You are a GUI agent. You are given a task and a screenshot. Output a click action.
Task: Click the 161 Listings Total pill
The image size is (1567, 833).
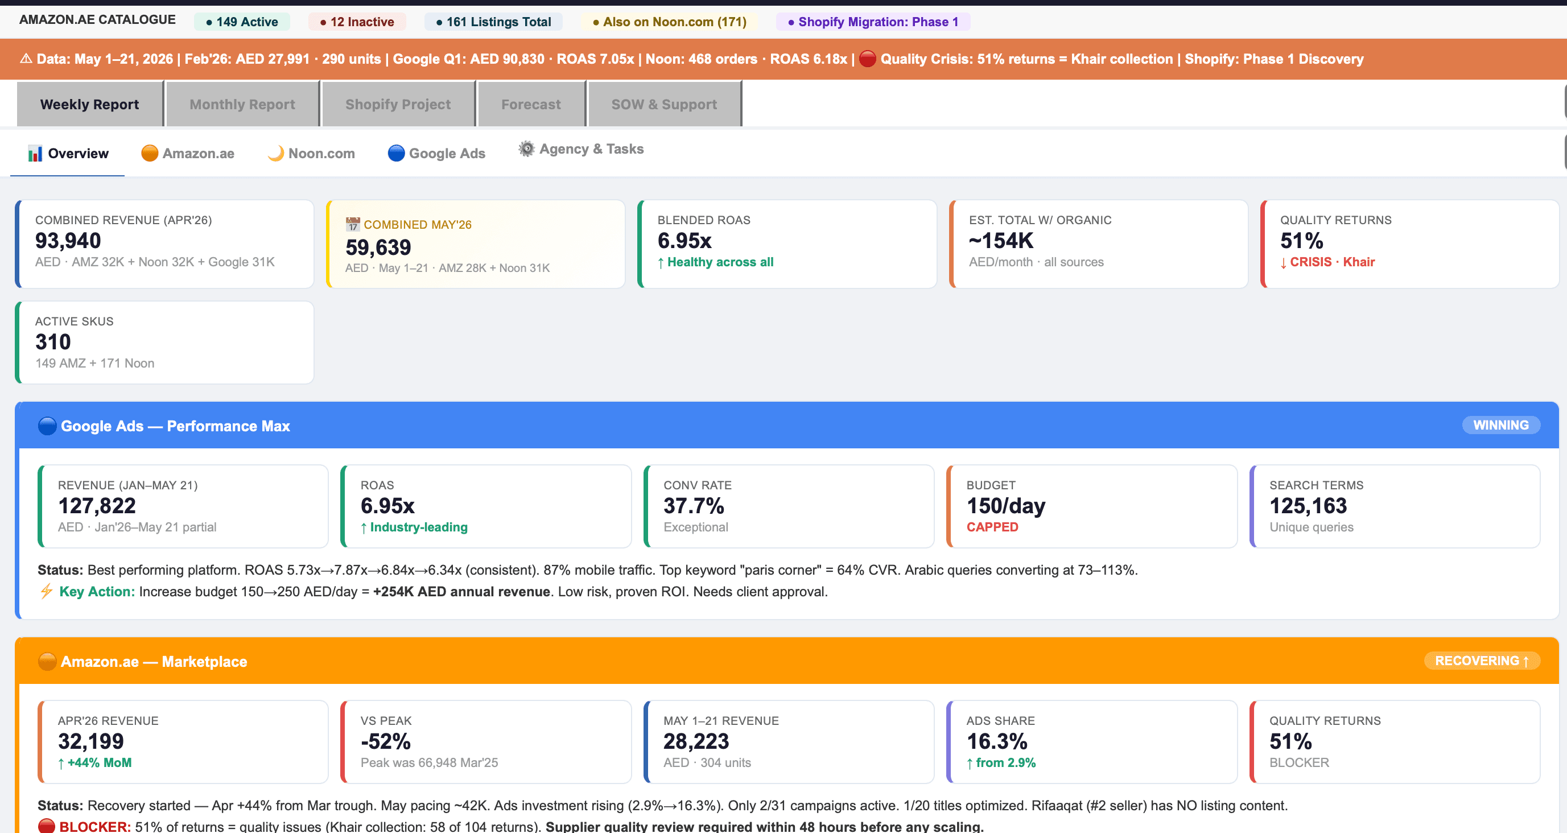point(493,22)
